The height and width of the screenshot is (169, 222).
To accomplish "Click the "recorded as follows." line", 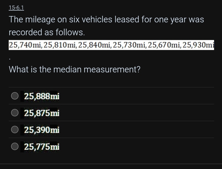I will [47, 32].
